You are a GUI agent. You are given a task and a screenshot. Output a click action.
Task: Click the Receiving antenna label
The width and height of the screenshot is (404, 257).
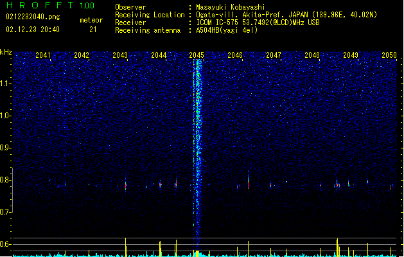pos(148,30)
